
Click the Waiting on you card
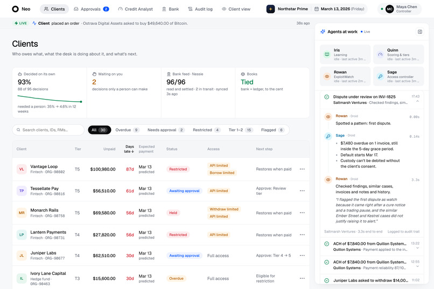click(123, 93)
